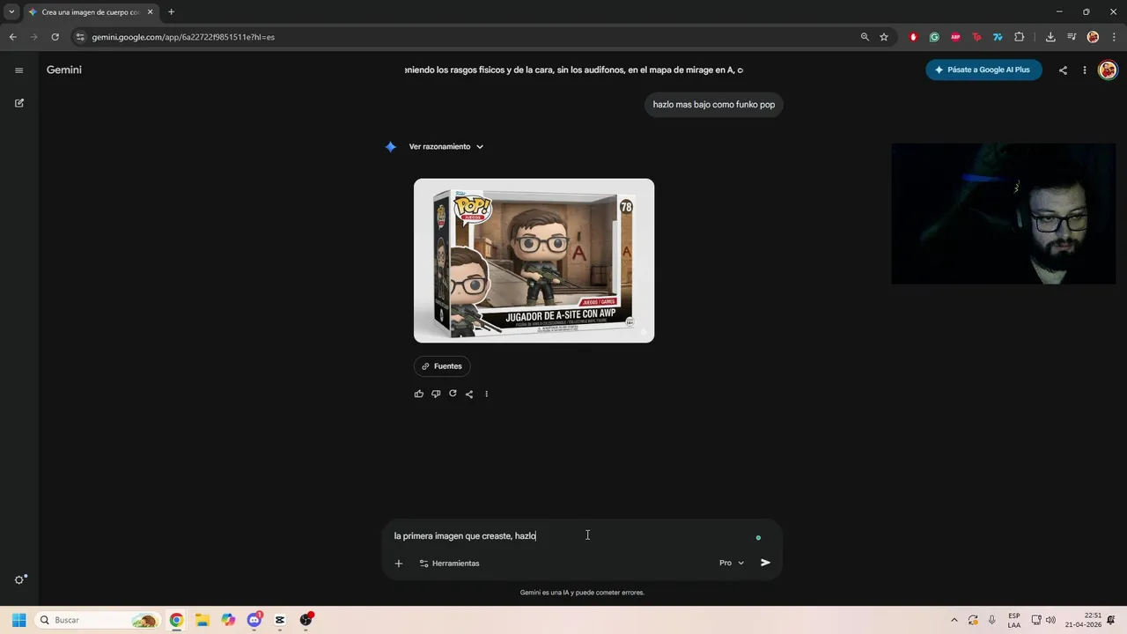Open more options under the response
Viewport: 1127px width, 634px height.
(x=486, y=394)
